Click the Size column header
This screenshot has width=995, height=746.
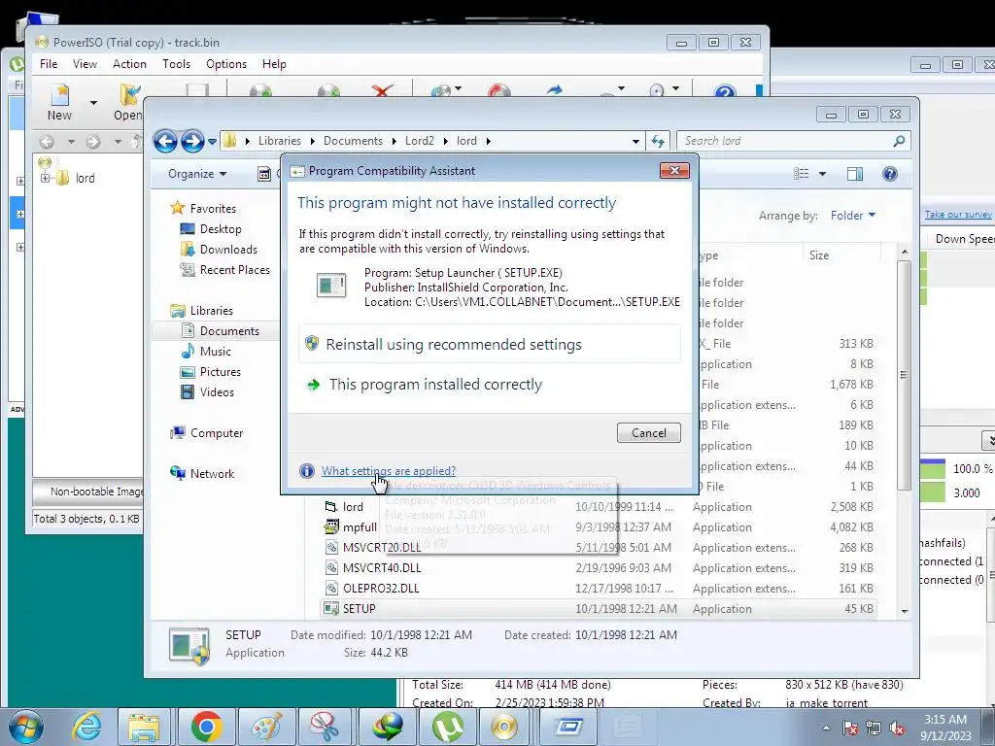click(x=841, y=255)
